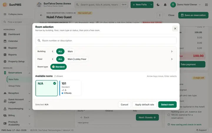Image resolution: width=212 pixels, height=133 pixels.
Task: Click the Support headset icon
Action: (197, 130)
